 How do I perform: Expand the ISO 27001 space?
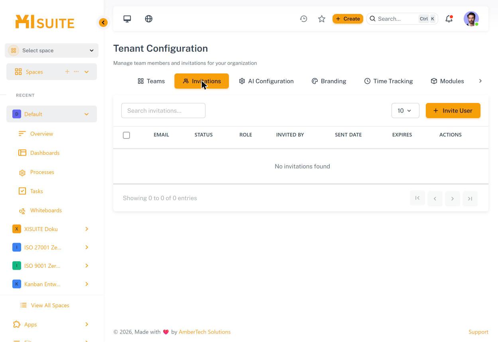(87, 247)
